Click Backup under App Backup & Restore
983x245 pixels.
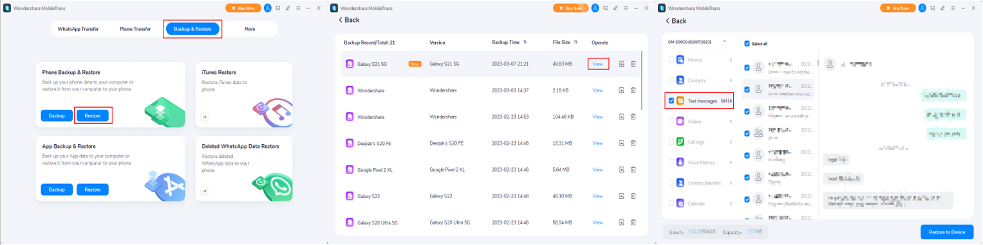coord(57,190)
